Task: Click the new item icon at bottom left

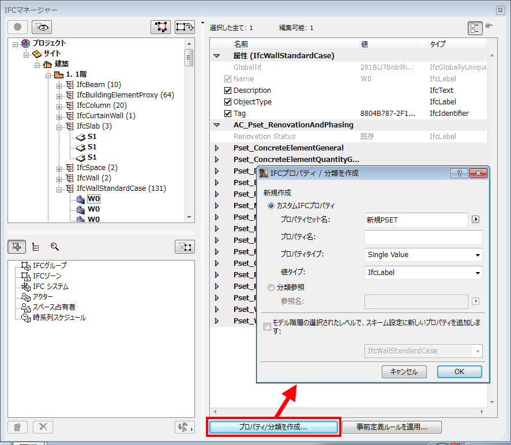Action: click(18, 427)
